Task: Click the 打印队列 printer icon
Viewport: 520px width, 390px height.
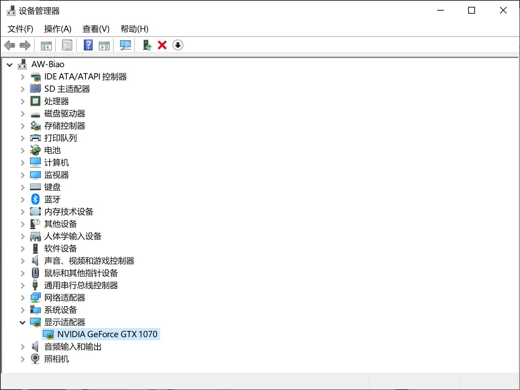Action: [35, 138]
